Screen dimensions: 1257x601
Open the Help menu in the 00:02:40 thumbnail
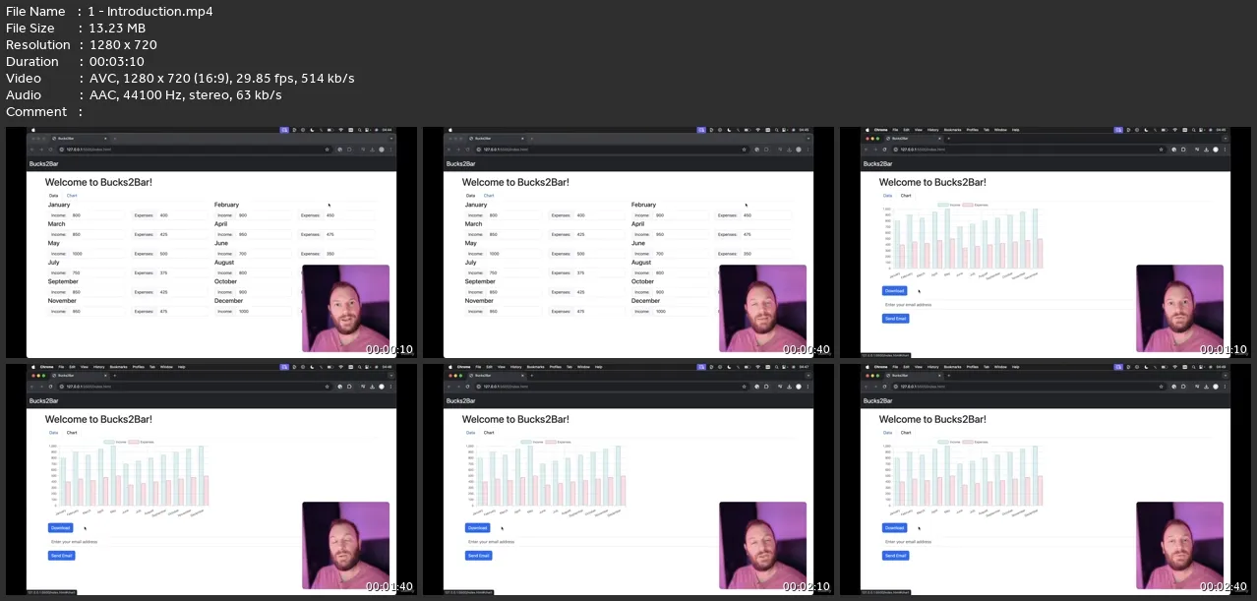(x=1016, y=367)
